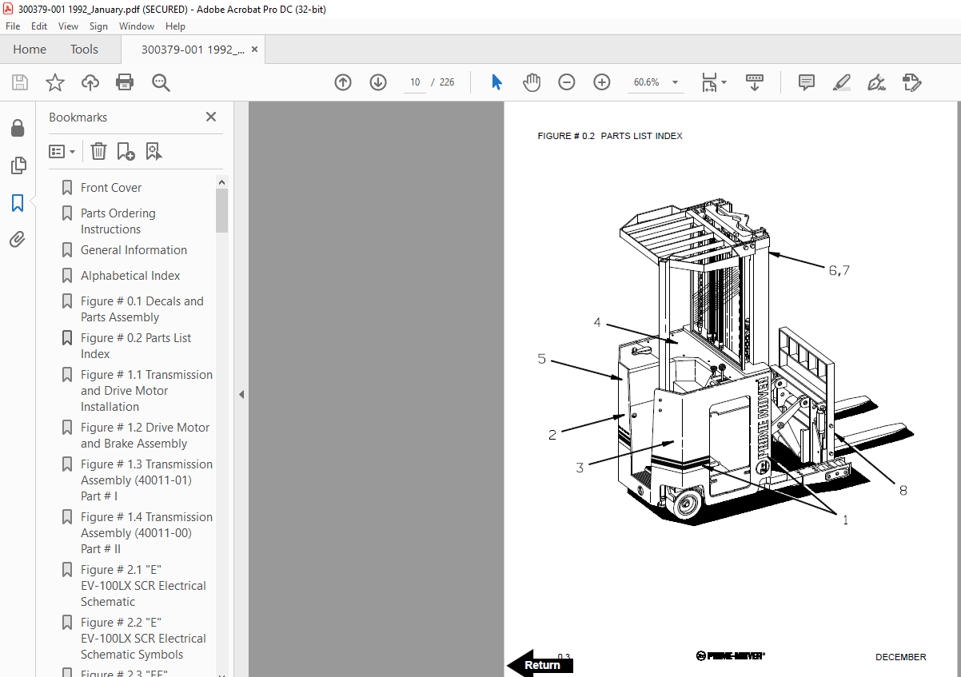Jump to General Information bookmark
The image size is (961, 677).
click(134, 250)
